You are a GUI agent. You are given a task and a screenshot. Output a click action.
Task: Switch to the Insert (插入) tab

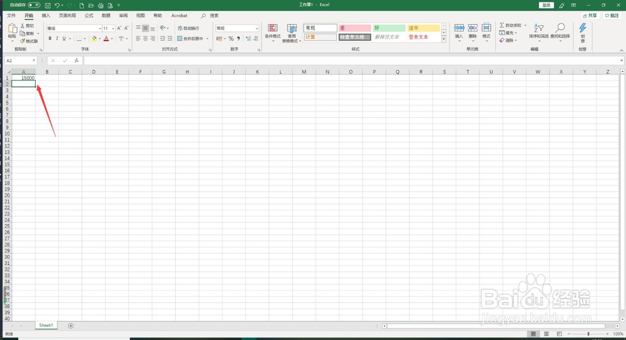point(46,16)
